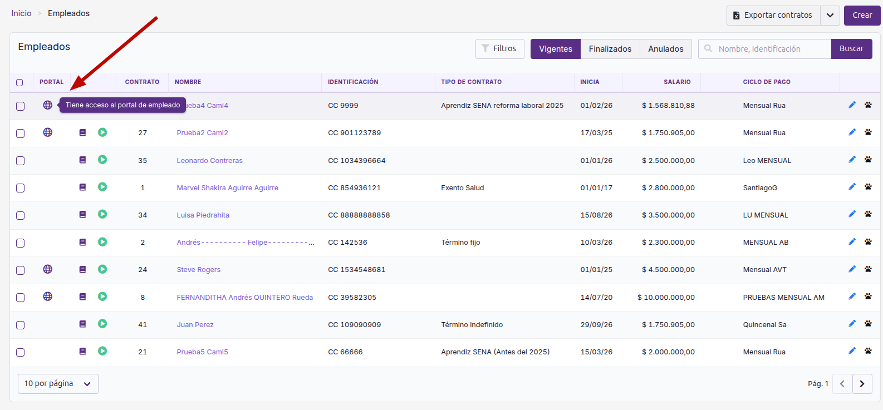Open the 10 por página selector

tap(58, 384)
